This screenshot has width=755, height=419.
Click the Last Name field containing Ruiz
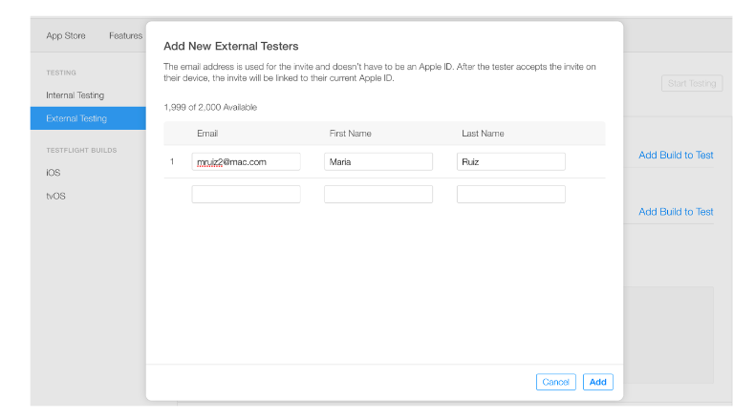tap(511, 161)
